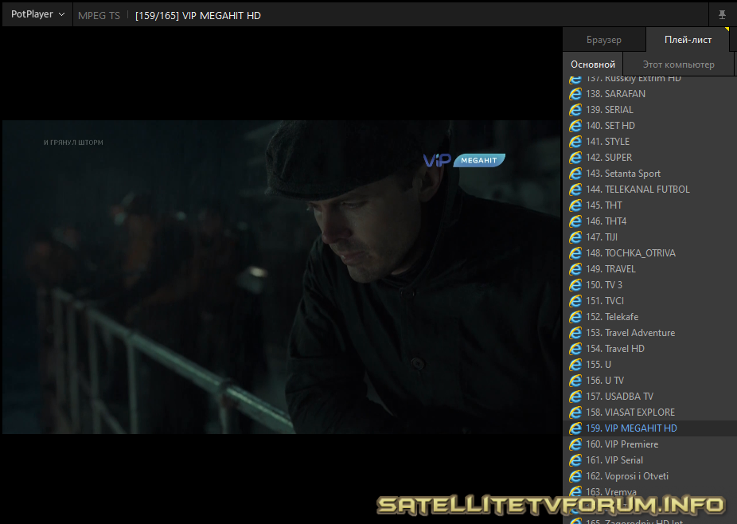Play channel 158. VIASAT EXPLORE

point(649,412)
